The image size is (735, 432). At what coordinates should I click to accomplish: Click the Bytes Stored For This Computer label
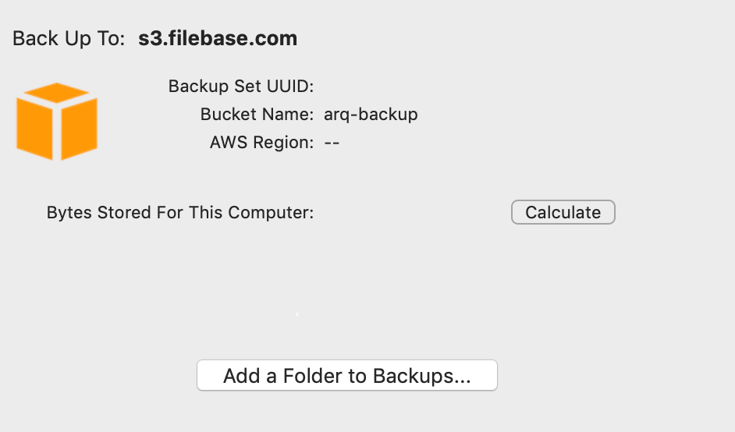pyautogui.click(x=180, y=212)
